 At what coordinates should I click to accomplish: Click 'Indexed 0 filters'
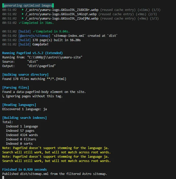(21, 139)
